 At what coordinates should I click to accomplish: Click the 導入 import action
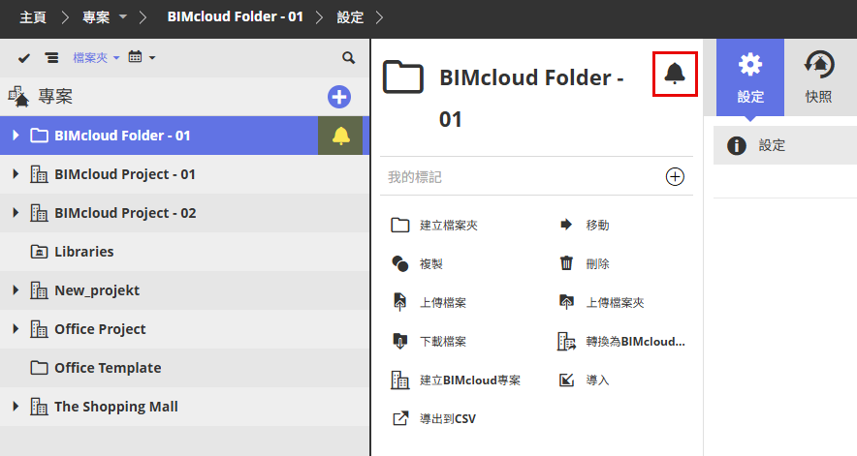(584, 380)
